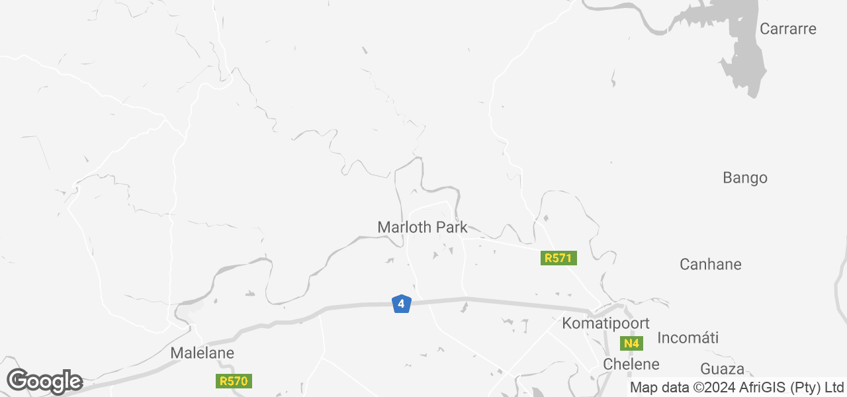Select the Carrarre place label
The width and height of the screenshot is (847, 397).
(788, 29)
